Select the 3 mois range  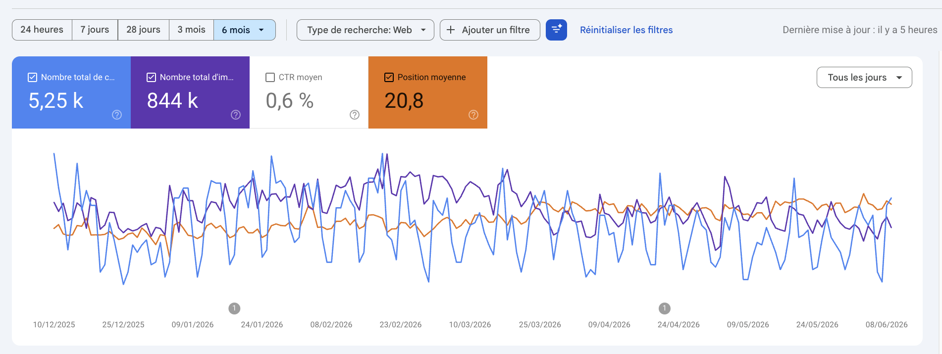pyautogui.click(x=191, y=30)
